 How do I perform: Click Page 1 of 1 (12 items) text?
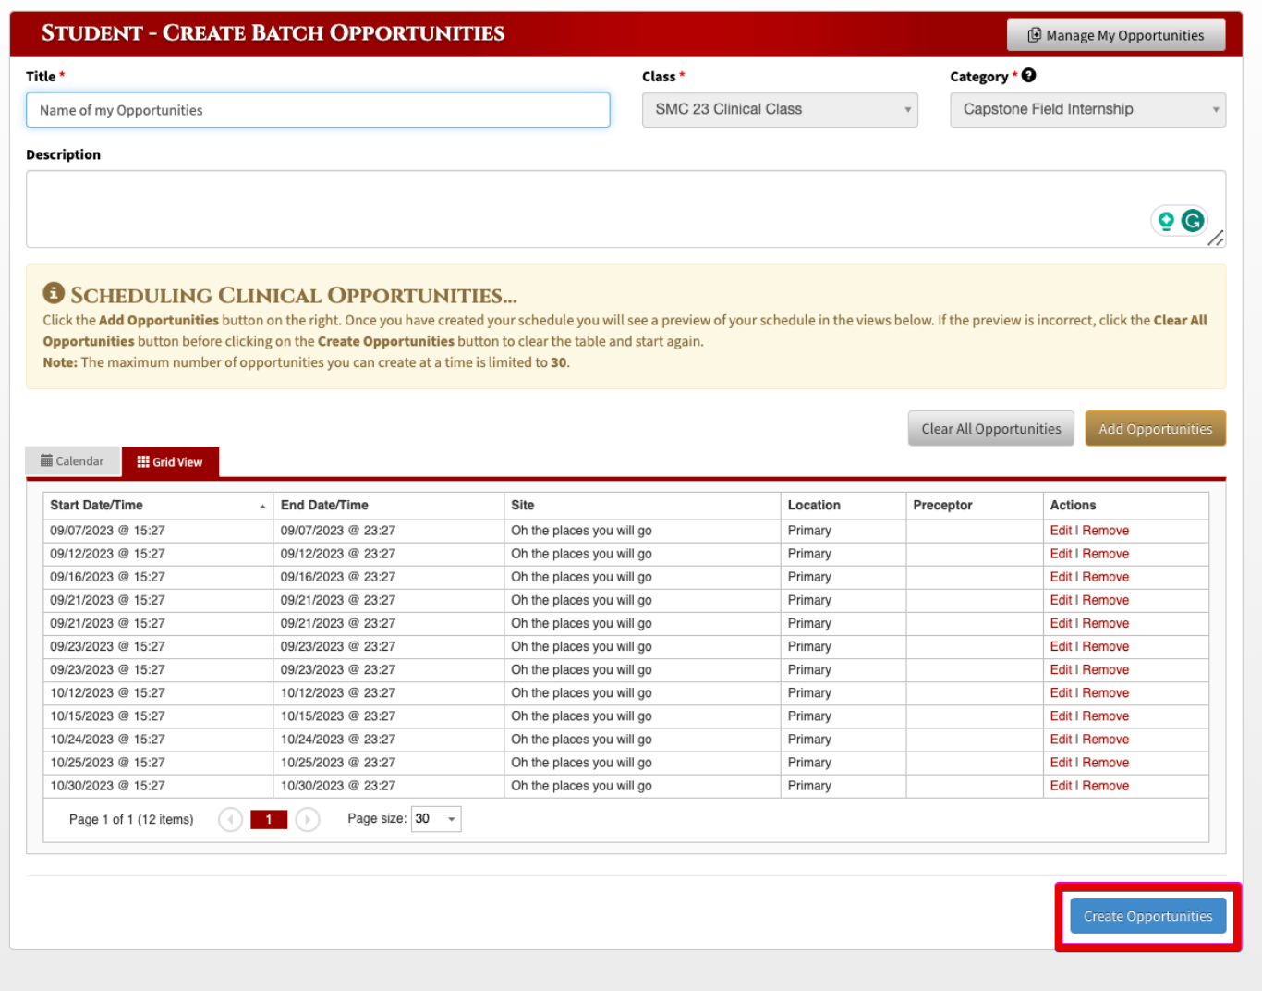(x=131, y=819)
